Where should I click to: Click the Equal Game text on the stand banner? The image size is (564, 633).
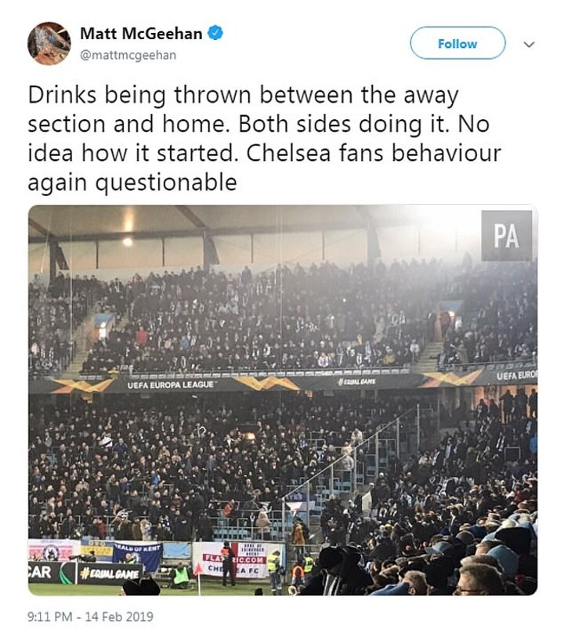tap(357, 382)
